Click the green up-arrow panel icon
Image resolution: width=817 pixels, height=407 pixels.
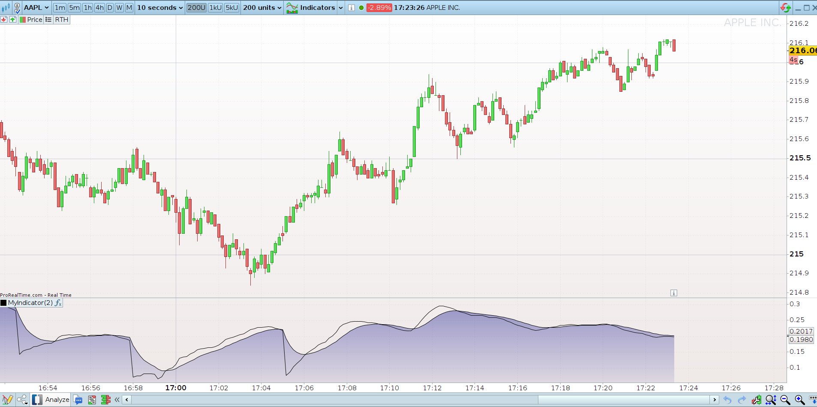pos(13,20)
